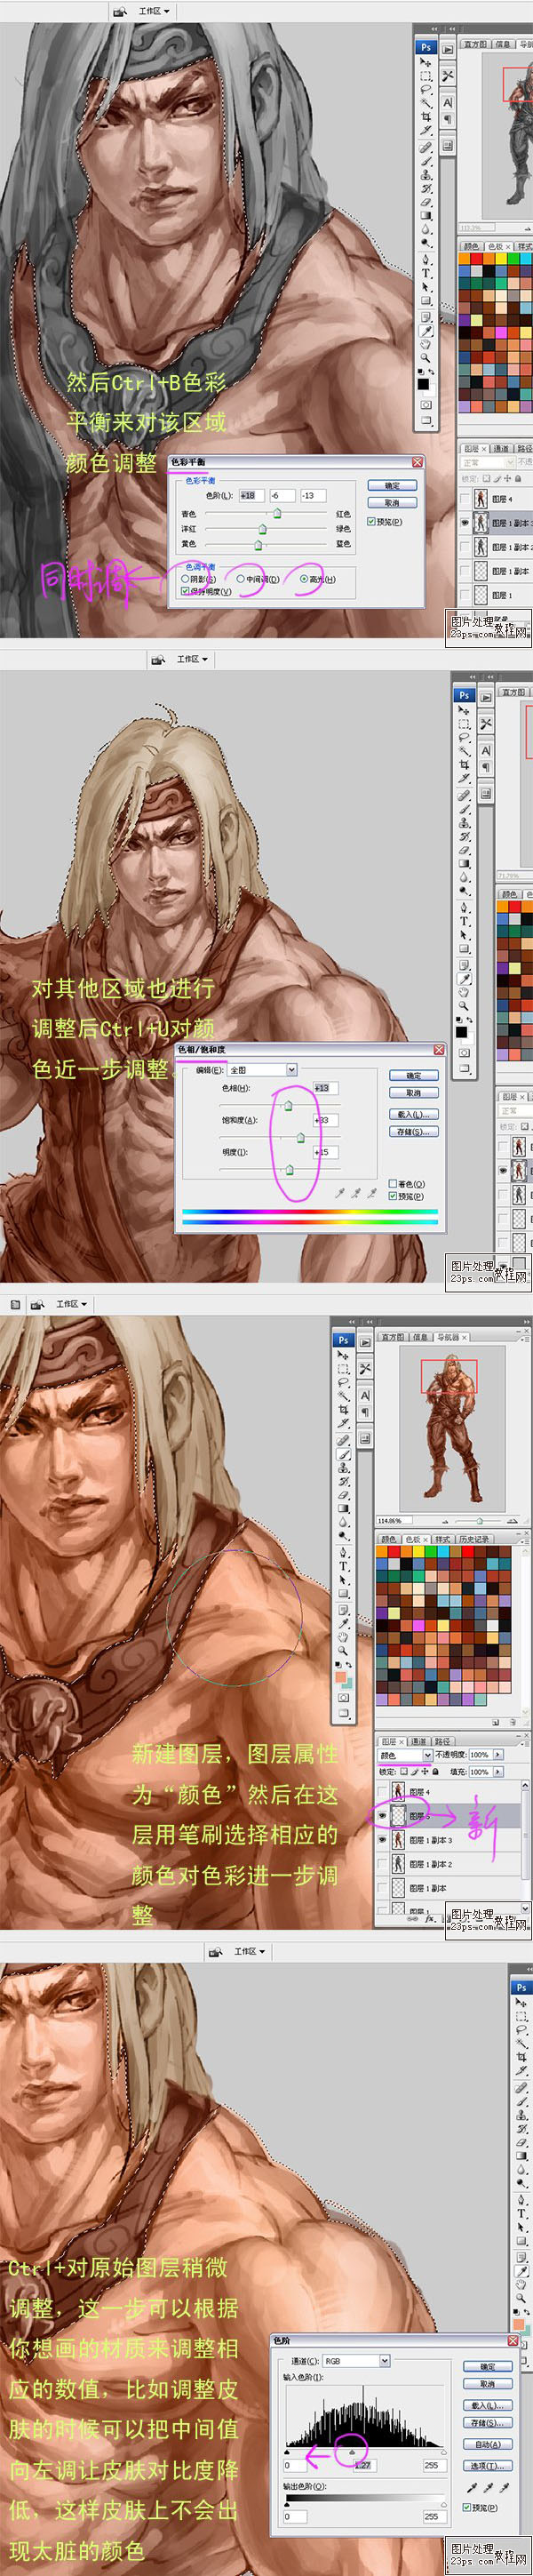The height and width of the screenshot is (2576, 533).
Task: Pick the subtract eyedropper in Hue/Saturation dialog
Action: click(x=371, y=1193)
